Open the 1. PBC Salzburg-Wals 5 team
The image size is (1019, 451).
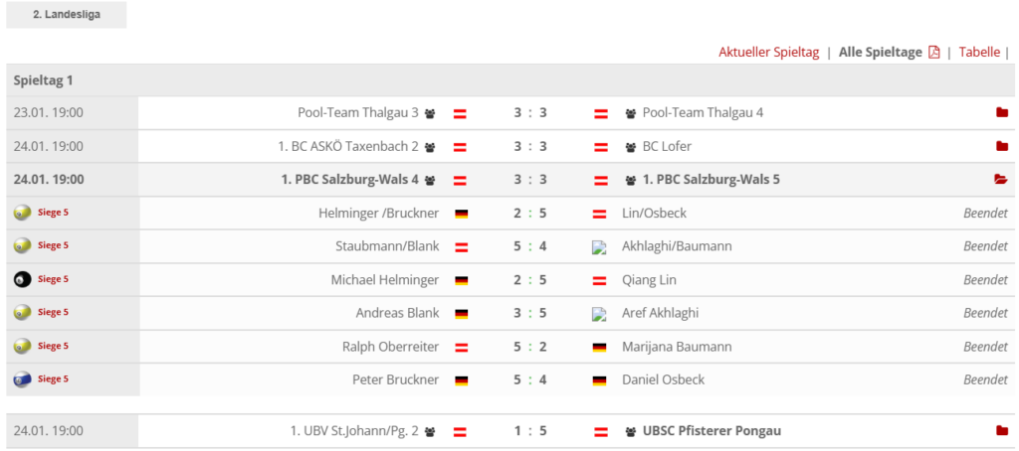click(x=711, y=180)
